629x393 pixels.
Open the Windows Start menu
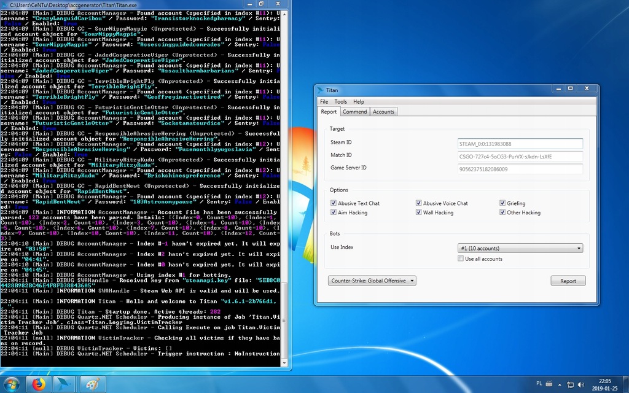[x=13, y=384]
